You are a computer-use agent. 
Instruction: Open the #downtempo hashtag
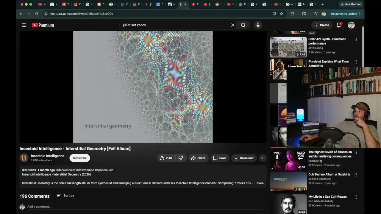[85, 170]
